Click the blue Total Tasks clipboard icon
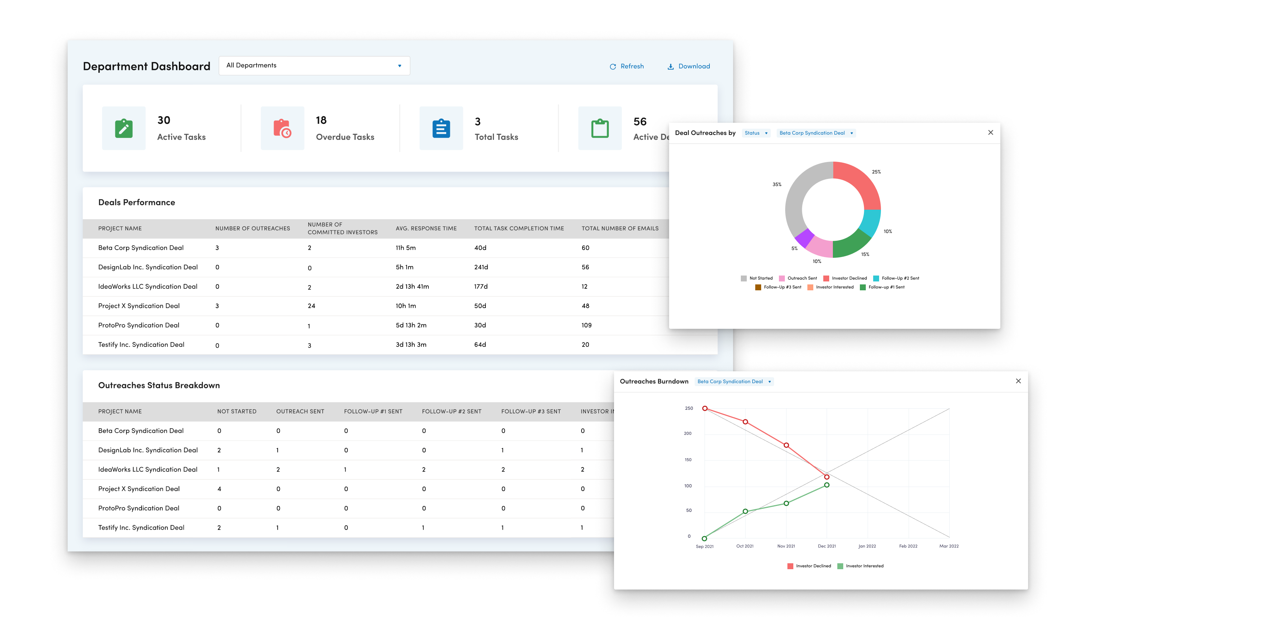This screenshot has width=1285, height=618. pyautogui.click(x=441, y=128)
